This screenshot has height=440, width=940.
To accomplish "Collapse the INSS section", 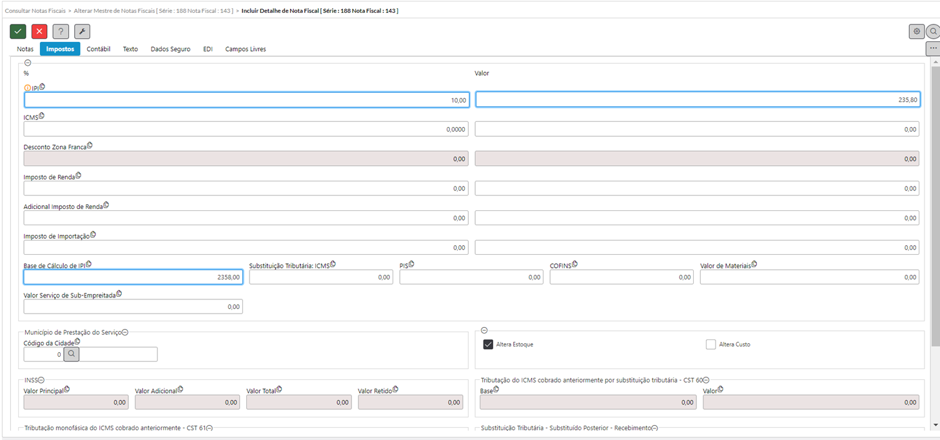I will click(41, 380).
